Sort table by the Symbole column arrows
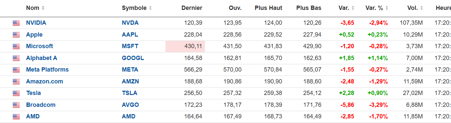Image resolution: width=451 pixels, height=123 pixels. click(x=151, y=8)
